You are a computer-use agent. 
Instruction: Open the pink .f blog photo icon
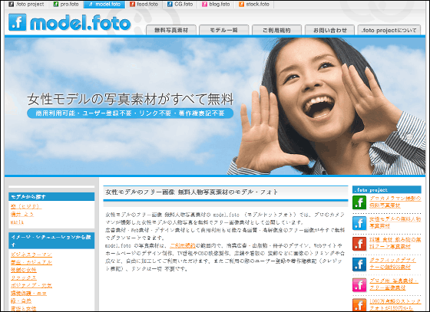click(x=359, y=285)
